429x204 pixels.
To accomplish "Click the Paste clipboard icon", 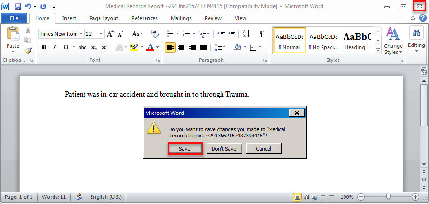I will (x=13, y=34).
